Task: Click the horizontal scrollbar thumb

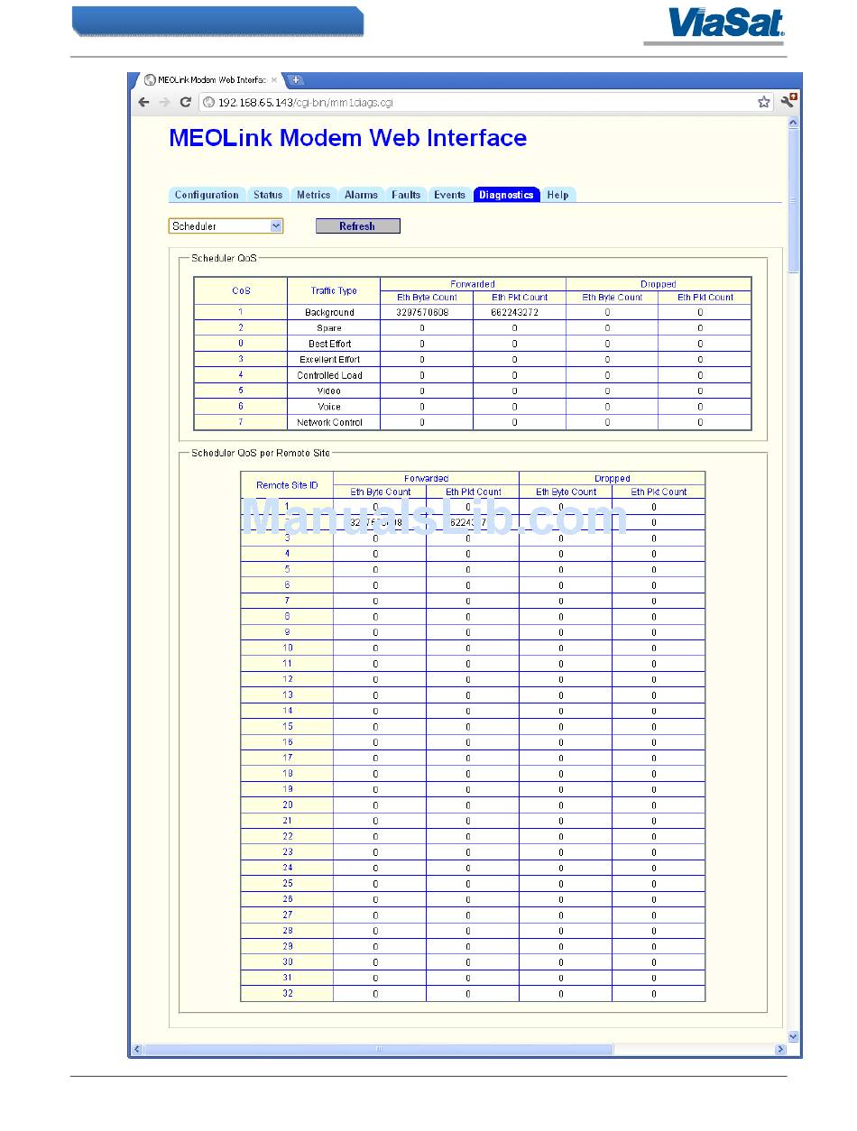Action: (x=379, y=1050)
